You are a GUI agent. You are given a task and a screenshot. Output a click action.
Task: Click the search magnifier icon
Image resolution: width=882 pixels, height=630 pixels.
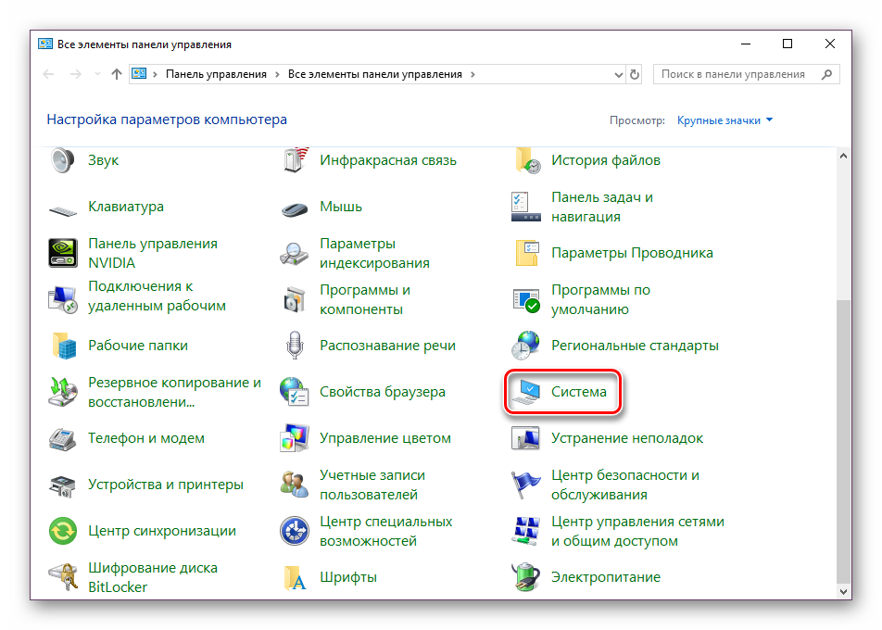pos(826,74)
